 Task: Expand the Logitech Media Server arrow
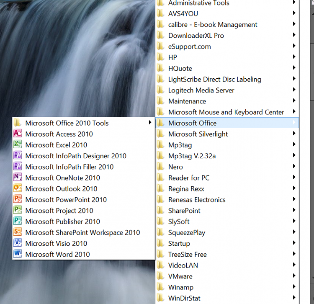pos(294,90)
